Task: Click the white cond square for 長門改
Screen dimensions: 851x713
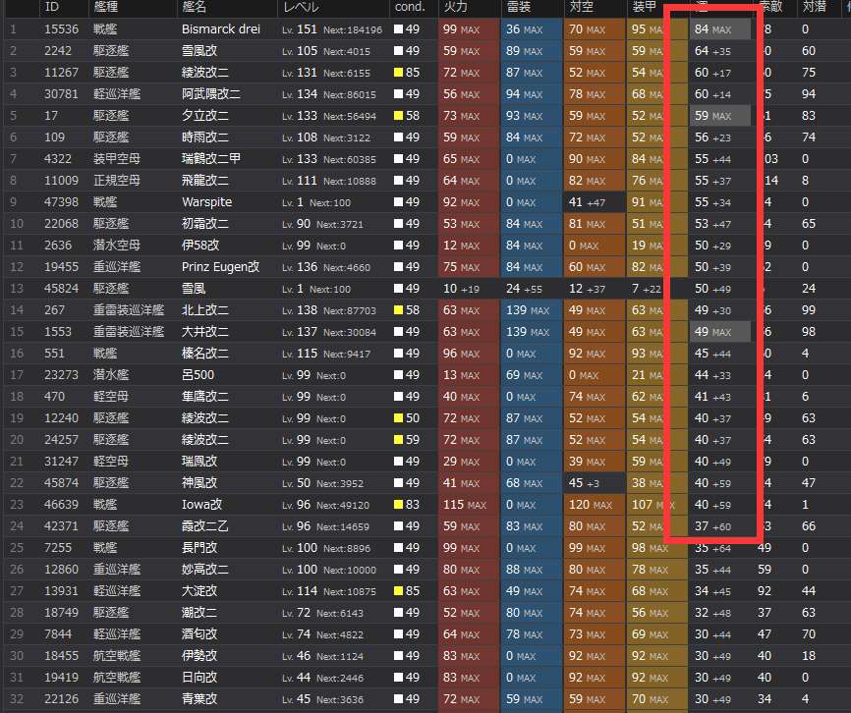Action: pos(398,548)
